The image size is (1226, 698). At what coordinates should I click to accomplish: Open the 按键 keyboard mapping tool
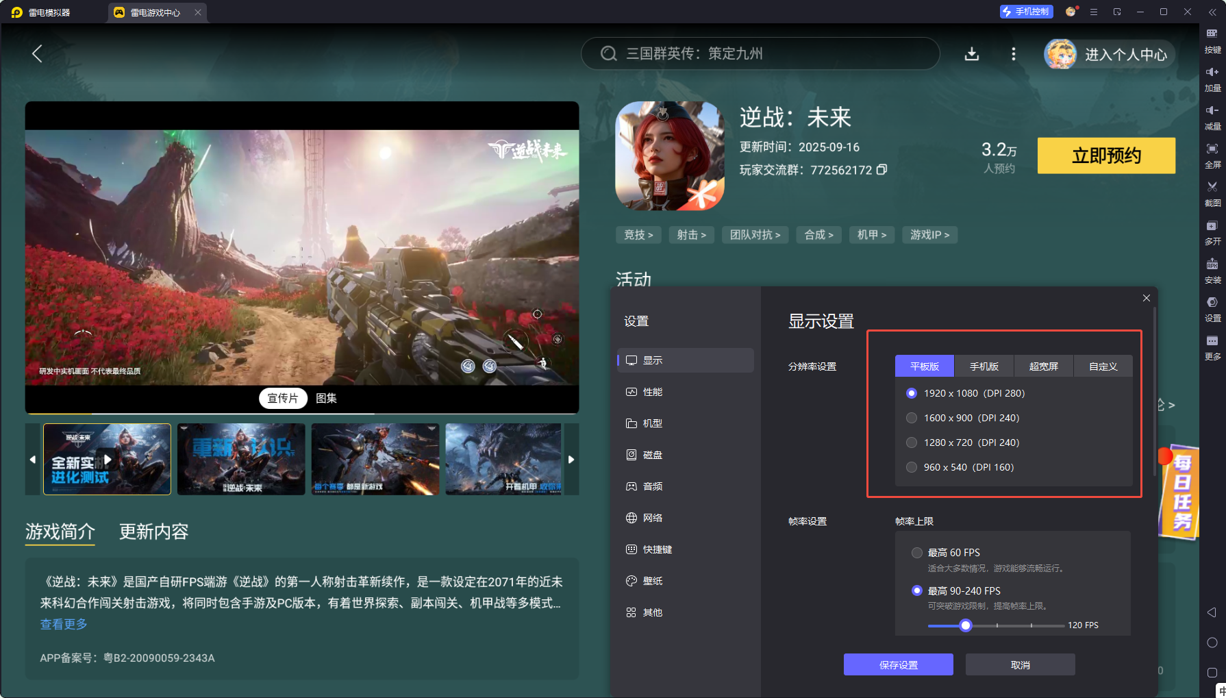[1212, 41]
